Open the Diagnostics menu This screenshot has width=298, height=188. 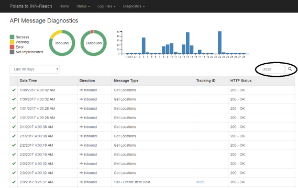point(134,6)
